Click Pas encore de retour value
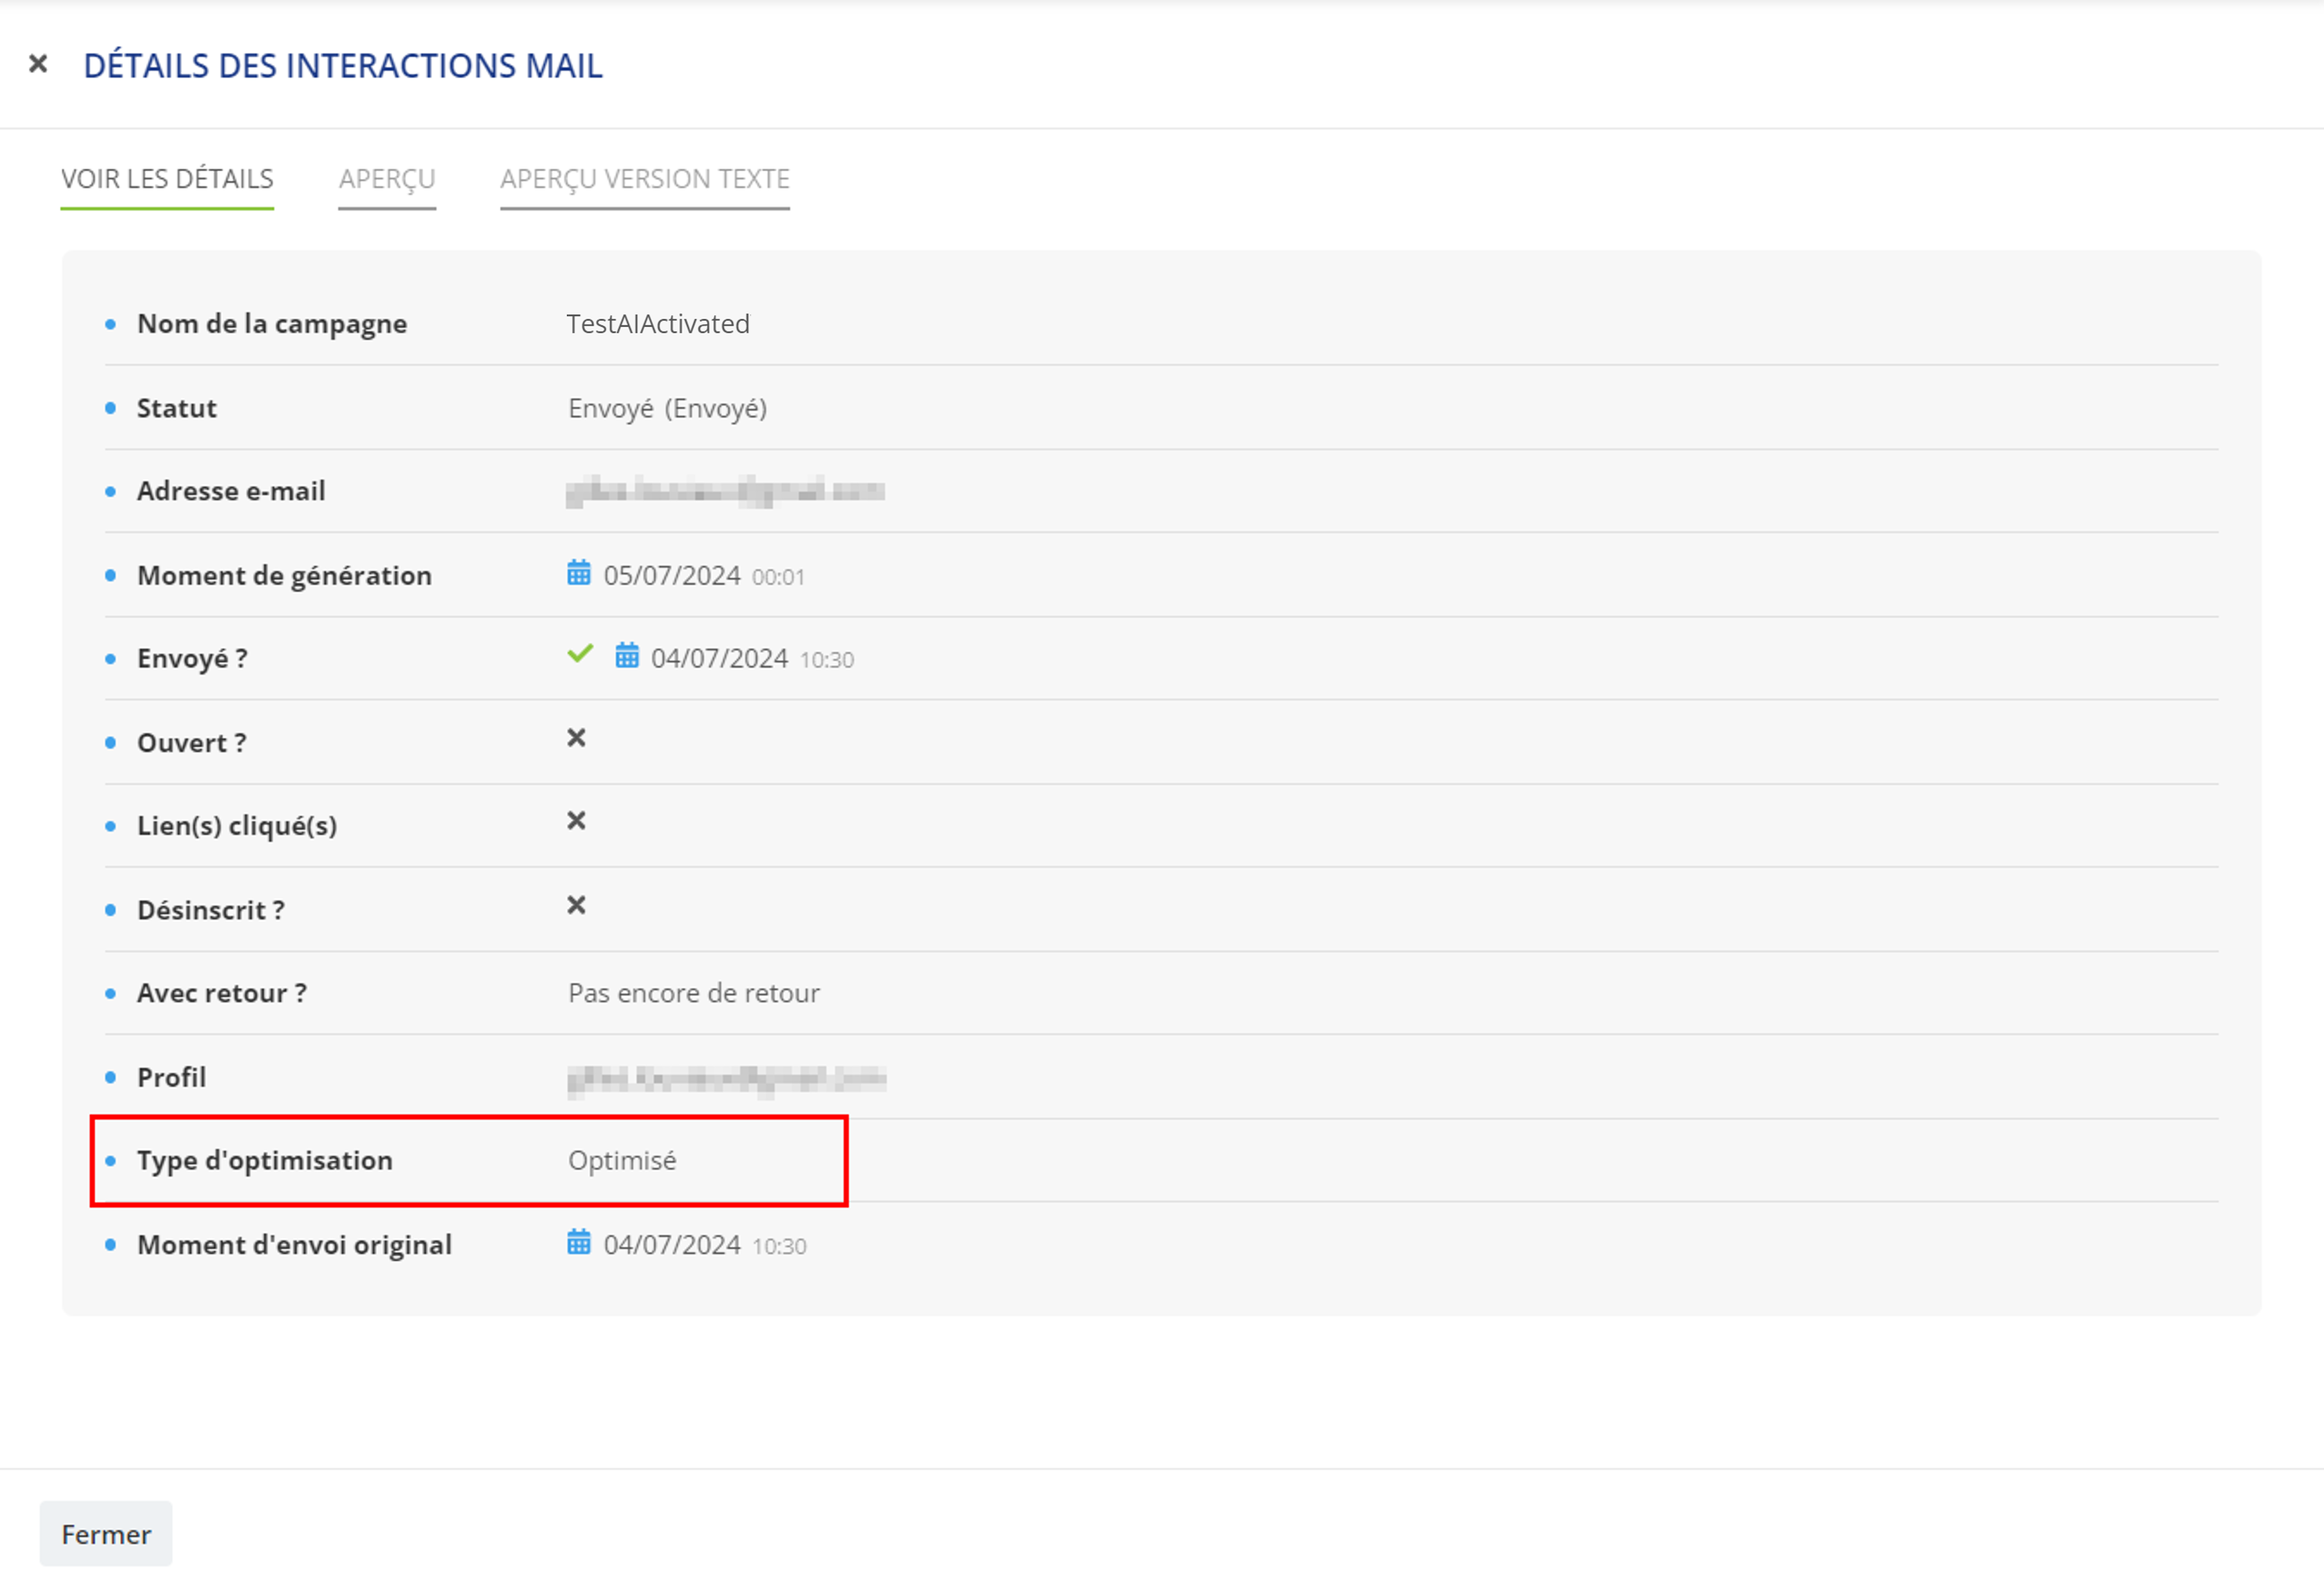The height and width of the screenshot is (1594, 2324). (694, 993)
